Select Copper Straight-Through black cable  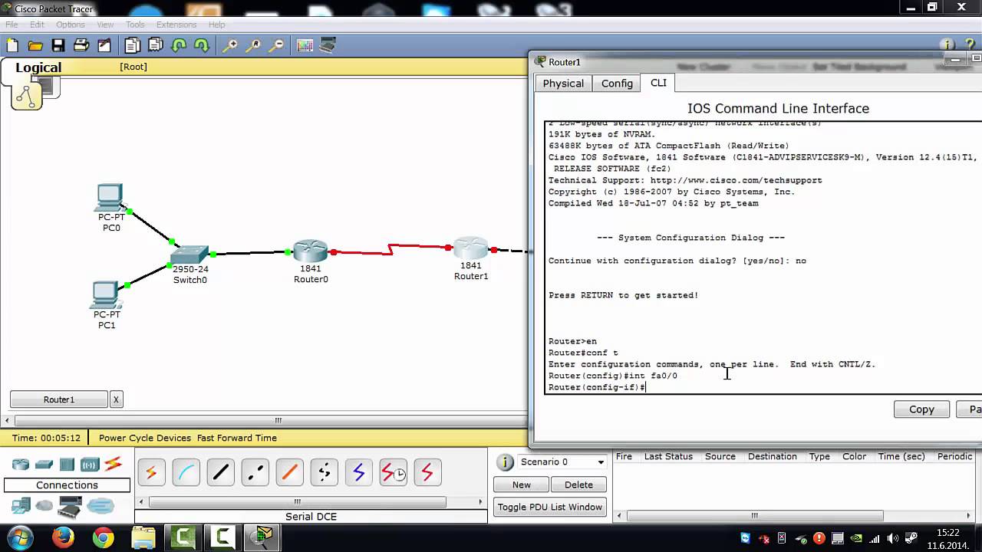pos(220,473)
